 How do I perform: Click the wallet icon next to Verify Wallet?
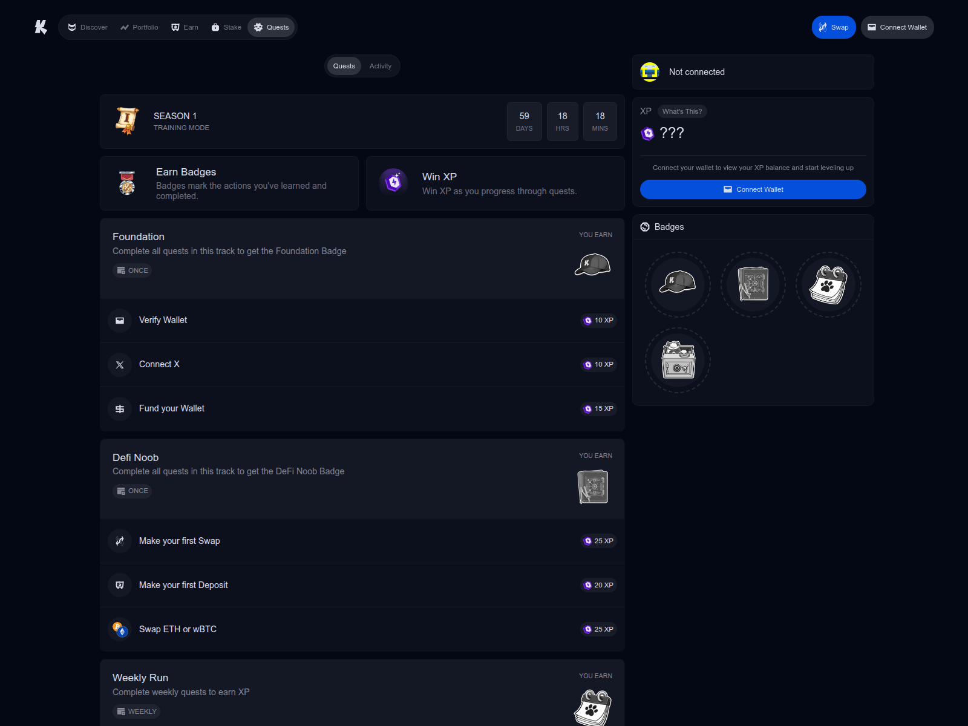coord(120,321)
